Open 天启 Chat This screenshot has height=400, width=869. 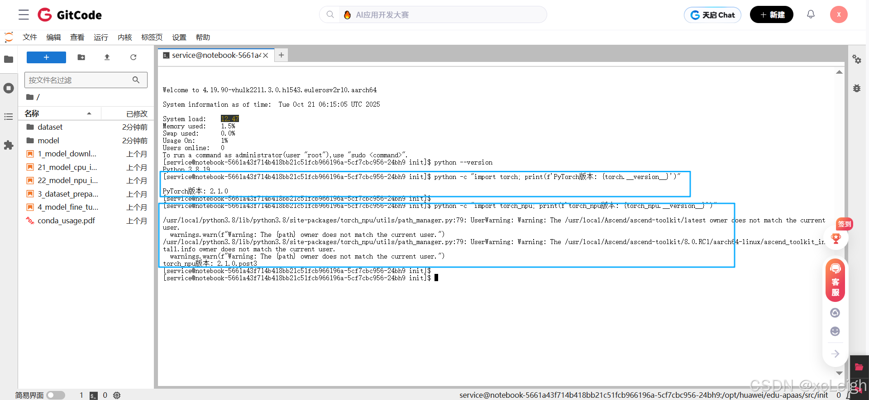coord(712,15)
